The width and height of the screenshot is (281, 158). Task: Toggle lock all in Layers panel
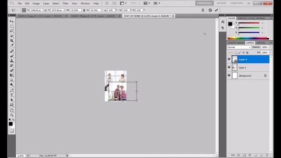(247, 53)
